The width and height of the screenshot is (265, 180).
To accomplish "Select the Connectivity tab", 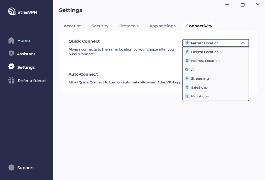I will (x=199, y=26).
